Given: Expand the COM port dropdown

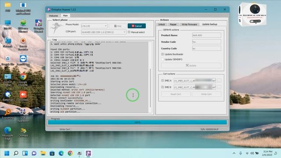Looking at the screenshot, I should click(x=124, y=32).
